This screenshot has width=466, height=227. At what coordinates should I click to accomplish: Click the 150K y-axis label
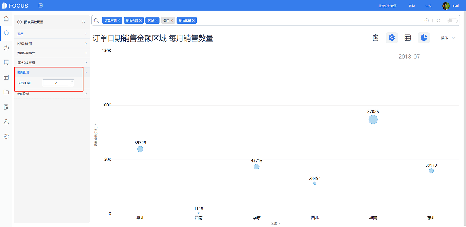pos(106,50)
